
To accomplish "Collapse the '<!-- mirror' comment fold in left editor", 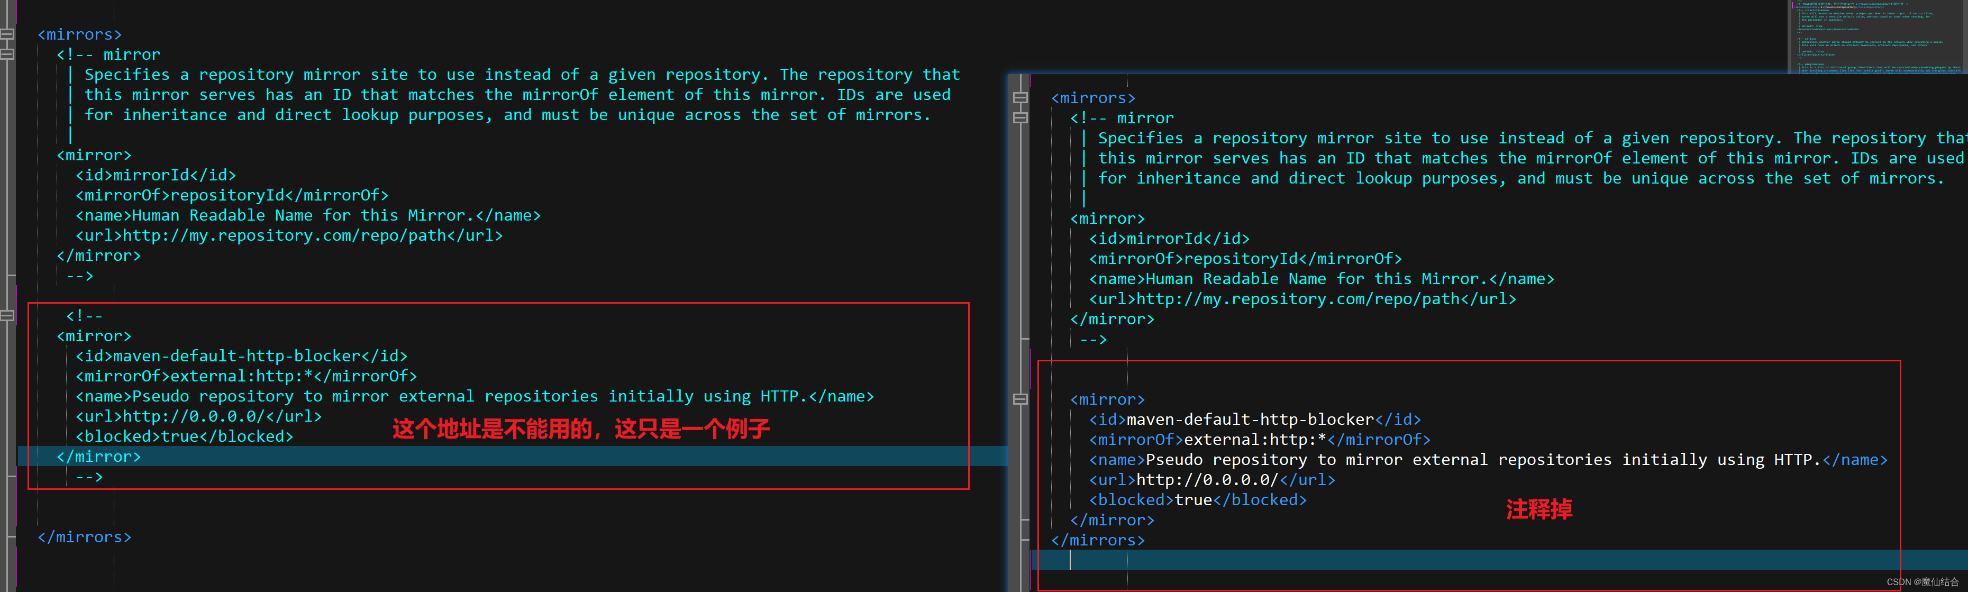I will tap(7, 54).
